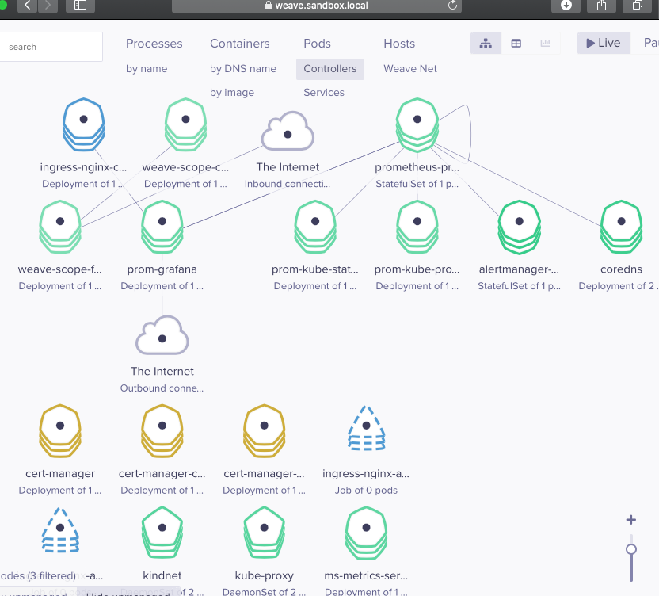Select the prometheus-pr... StatefulSet node

click(417, 124)
